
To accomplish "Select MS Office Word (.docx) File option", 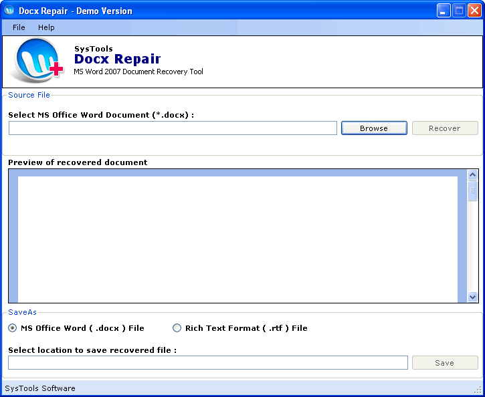I will (13, 328).
